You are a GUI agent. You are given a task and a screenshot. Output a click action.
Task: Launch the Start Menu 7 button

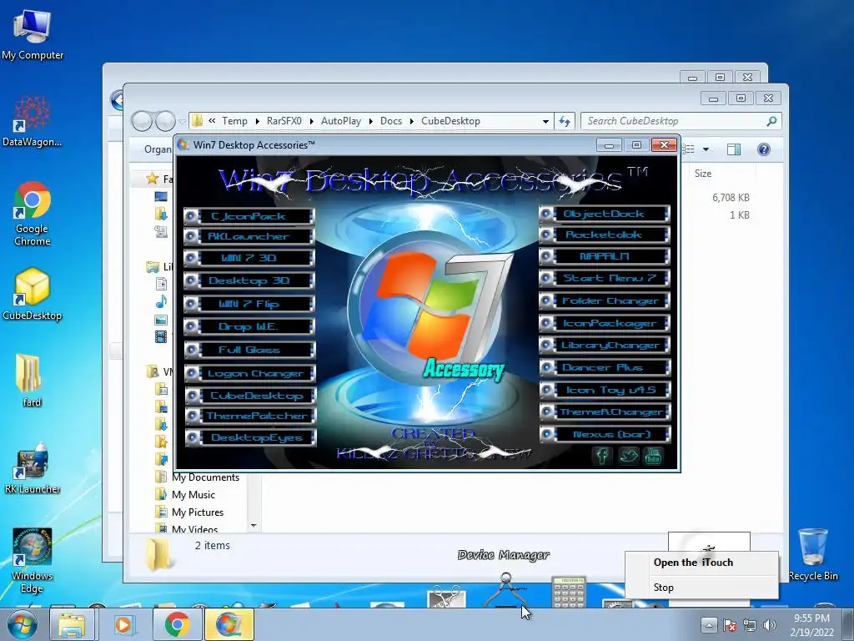605,278
